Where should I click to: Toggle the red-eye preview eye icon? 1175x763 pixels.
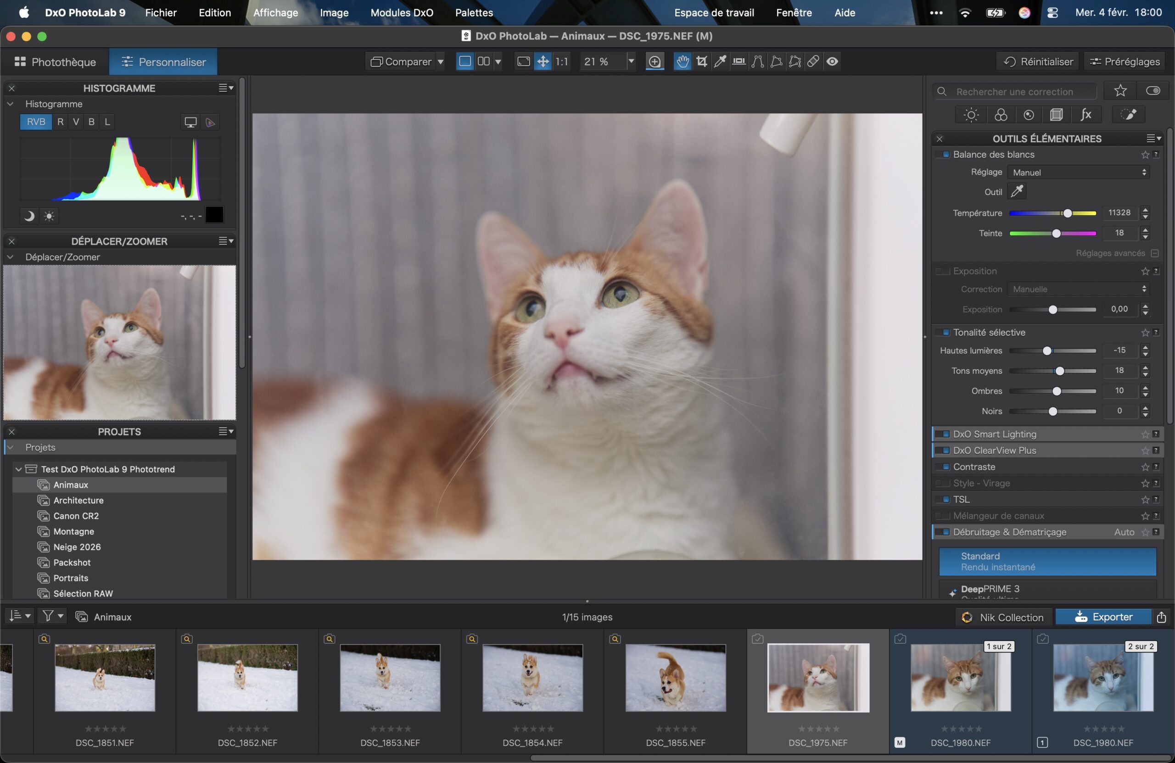point(833,61)
